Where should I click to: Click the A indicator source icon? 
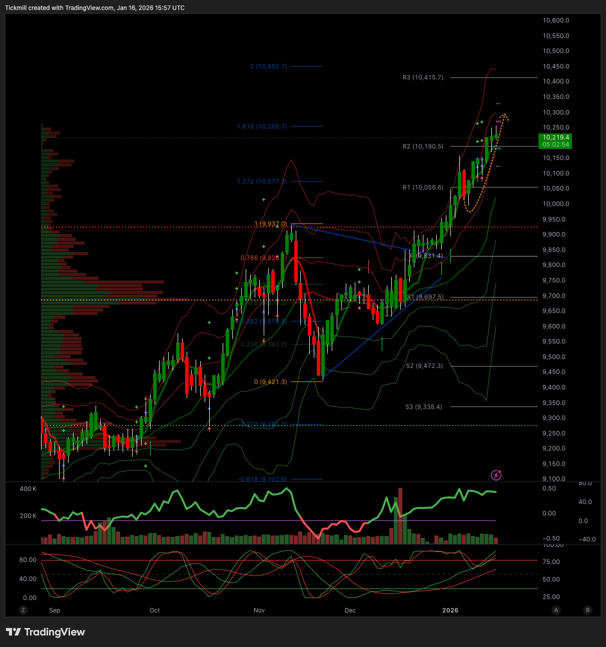pos(556,610)
